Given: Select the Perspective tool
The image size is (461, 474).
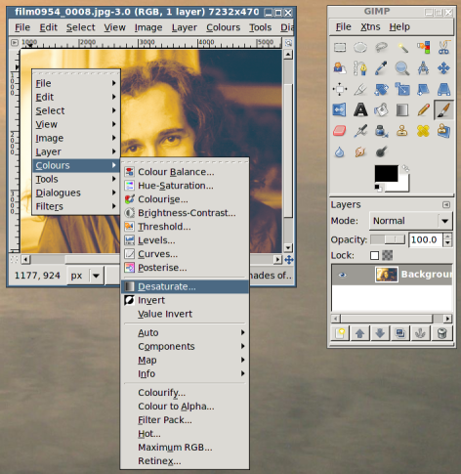Looking at the screenshot, I should coord(443,89).
